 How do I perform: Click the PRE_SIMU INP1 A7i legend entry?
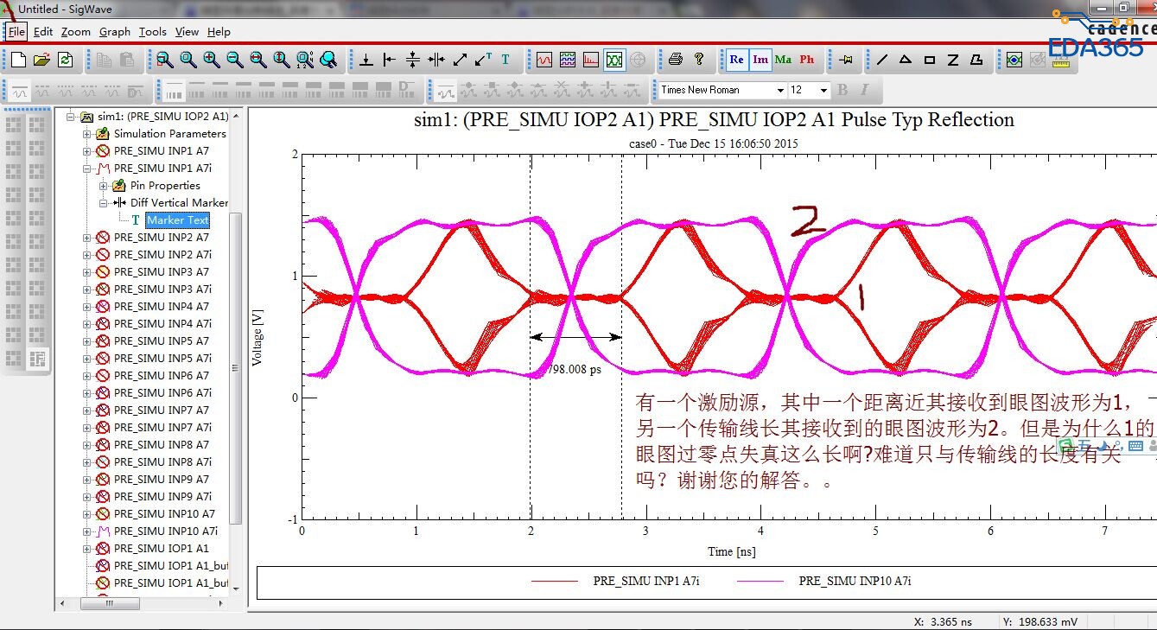point(646,582)
